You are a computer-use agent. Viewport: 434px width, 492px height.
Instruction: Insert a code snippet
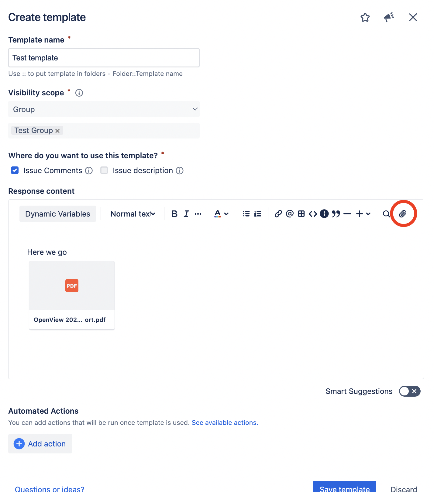[313, 214]
